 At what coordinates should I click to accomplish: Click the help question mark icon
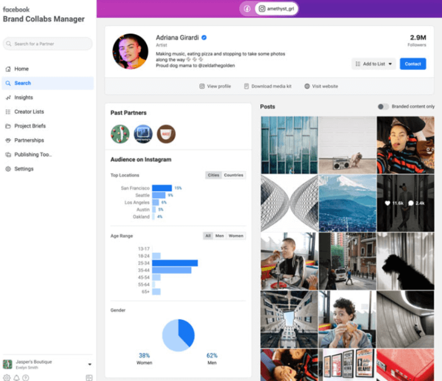click(x=25, y=378)
